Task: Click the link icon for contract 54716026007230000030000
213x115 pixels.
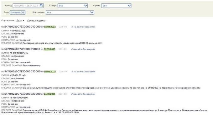Action: click(72, 72)
